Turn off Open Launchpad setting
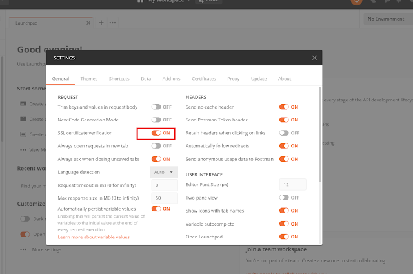The image size is (413, 274). [x=284, y=237]
